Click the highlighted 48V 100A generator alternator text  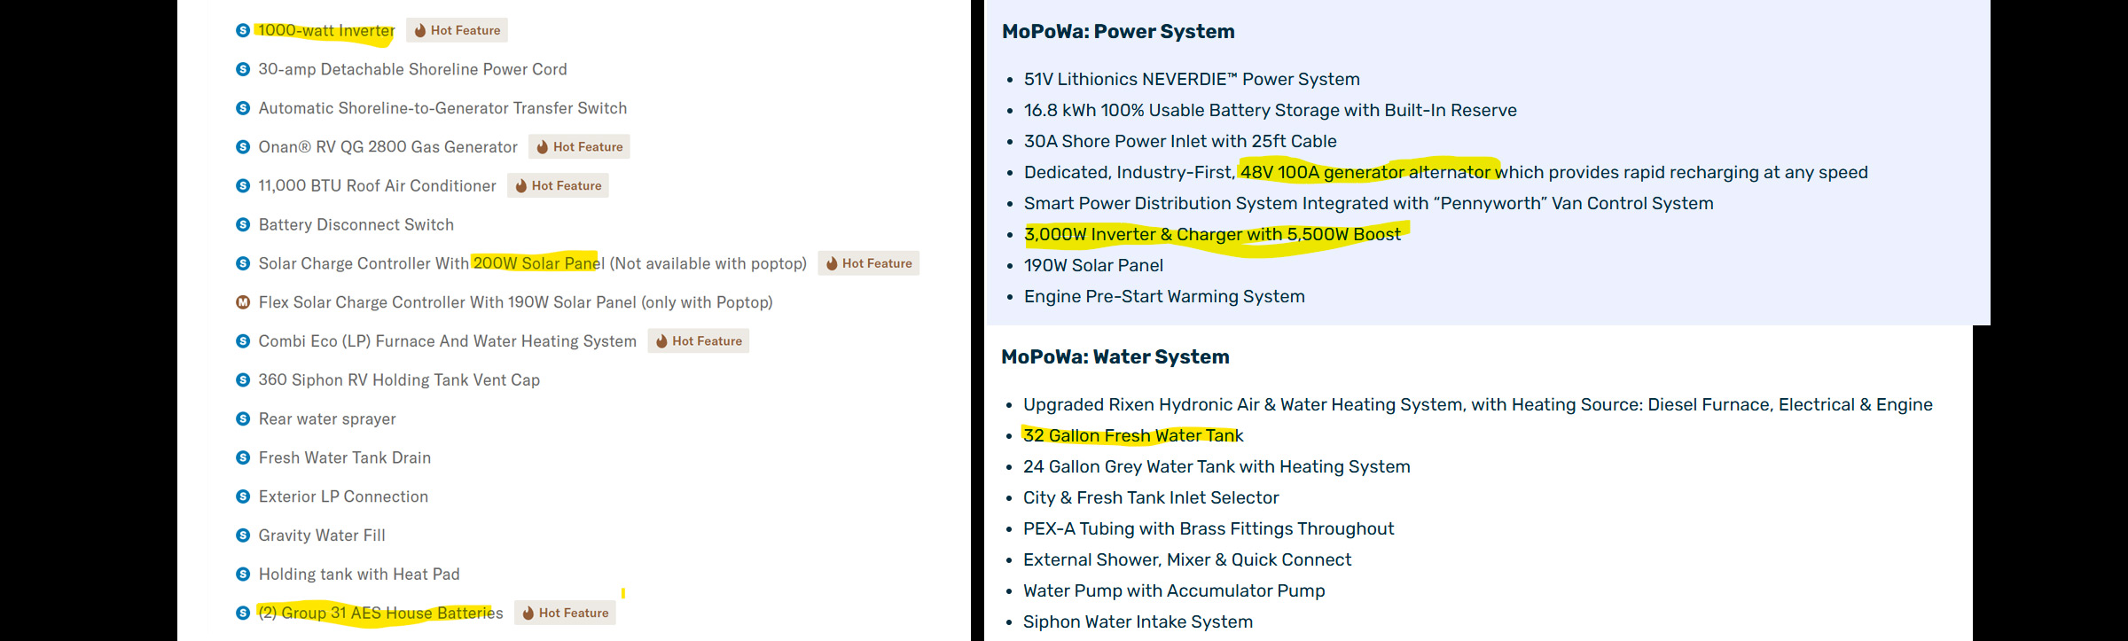point(1366,172)
